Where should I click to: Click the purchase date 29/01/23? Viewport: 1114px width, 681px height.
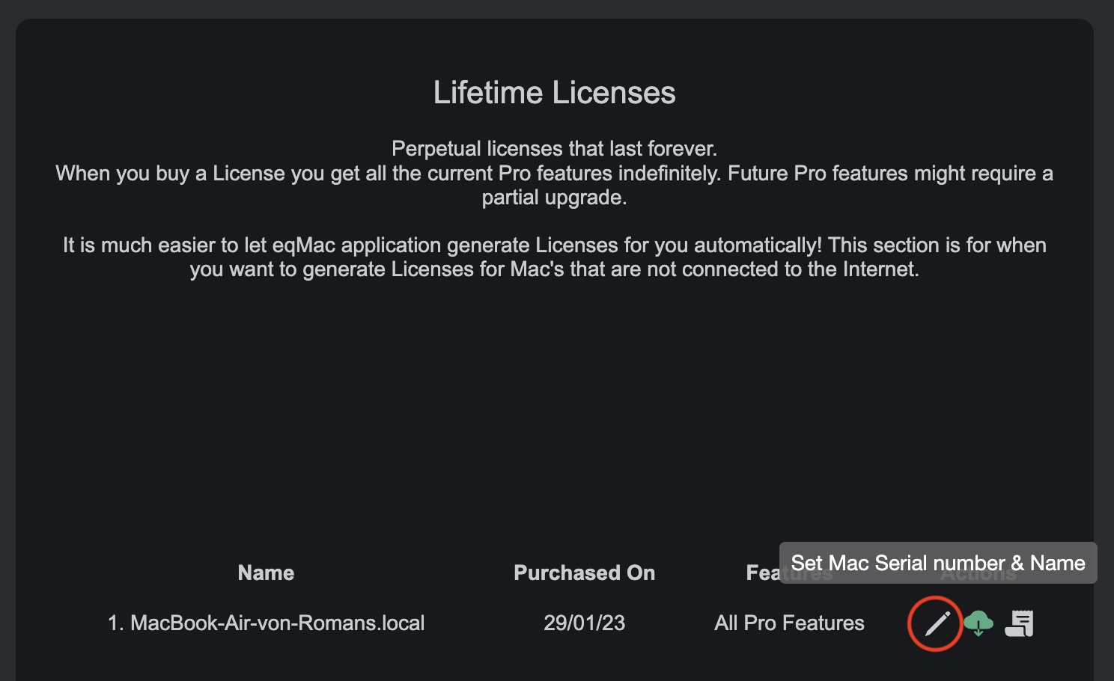click(584, 623)
